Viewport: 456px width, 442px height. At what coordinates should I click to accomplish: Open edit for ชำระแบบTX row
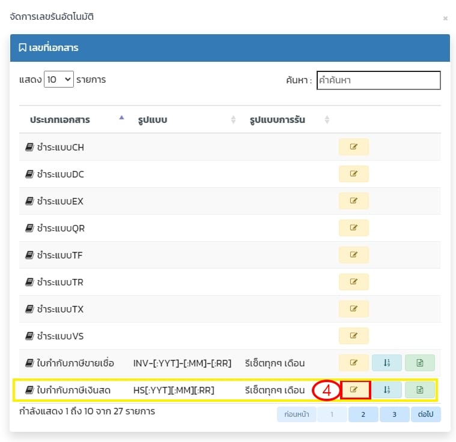[x=353, y=309]
